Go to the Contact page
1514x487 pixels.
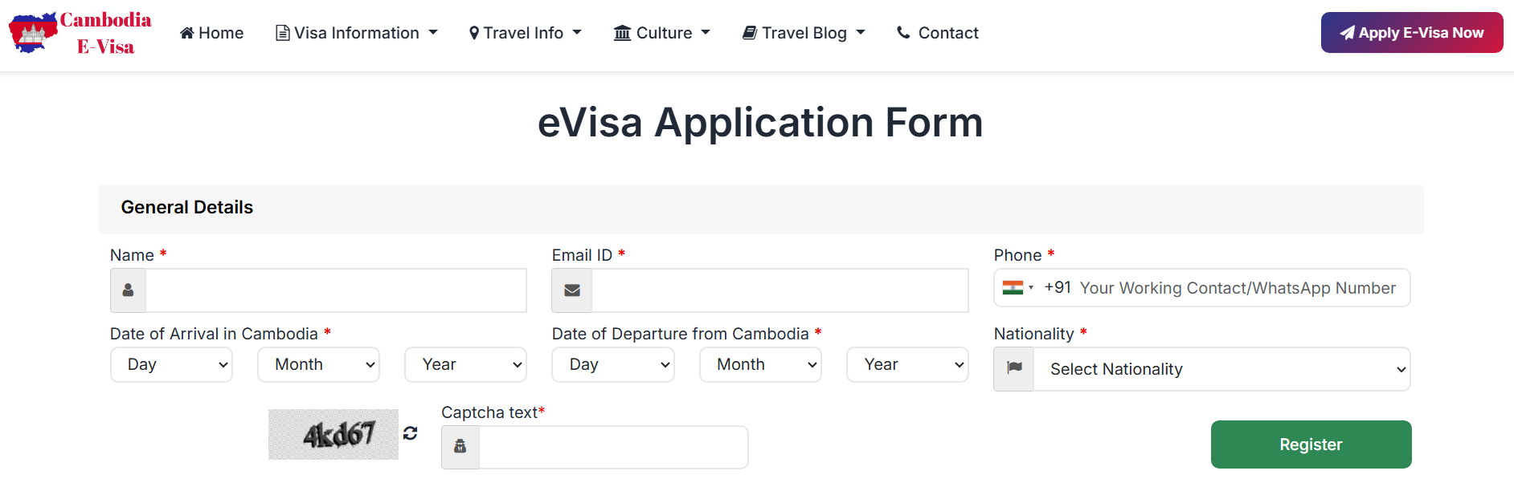[938, 33]
